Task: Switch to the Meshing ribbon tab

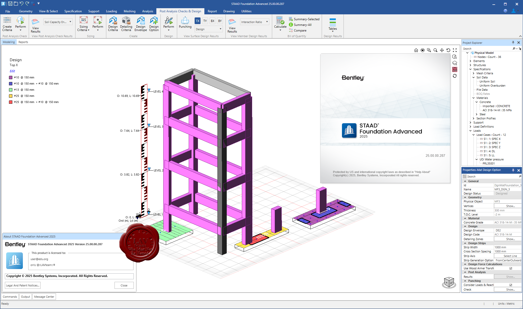Action: pyautogui.click(x=129, y=11)
